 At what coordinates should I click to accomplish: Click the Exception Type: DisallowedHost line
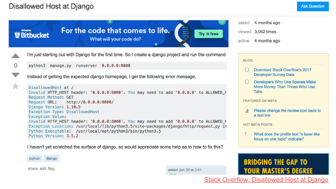click(x=64, y=112)
